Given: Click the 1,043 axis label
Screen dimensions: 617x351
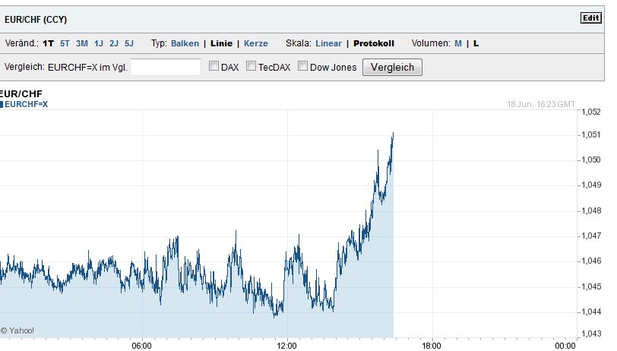Looking at the screenshot, I should point(591,334).
